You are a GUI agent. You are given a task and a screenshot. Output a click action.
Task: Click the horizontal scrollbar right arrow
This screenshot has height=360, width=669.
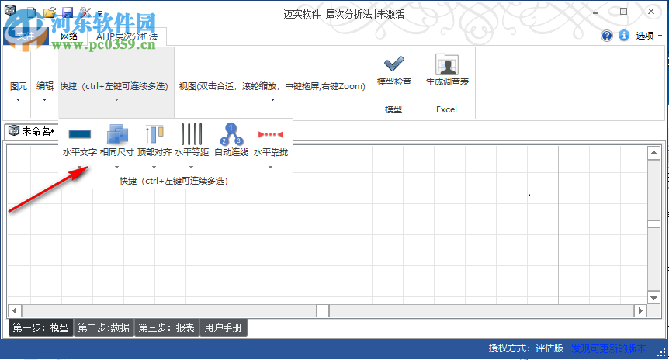pos(640,311)
